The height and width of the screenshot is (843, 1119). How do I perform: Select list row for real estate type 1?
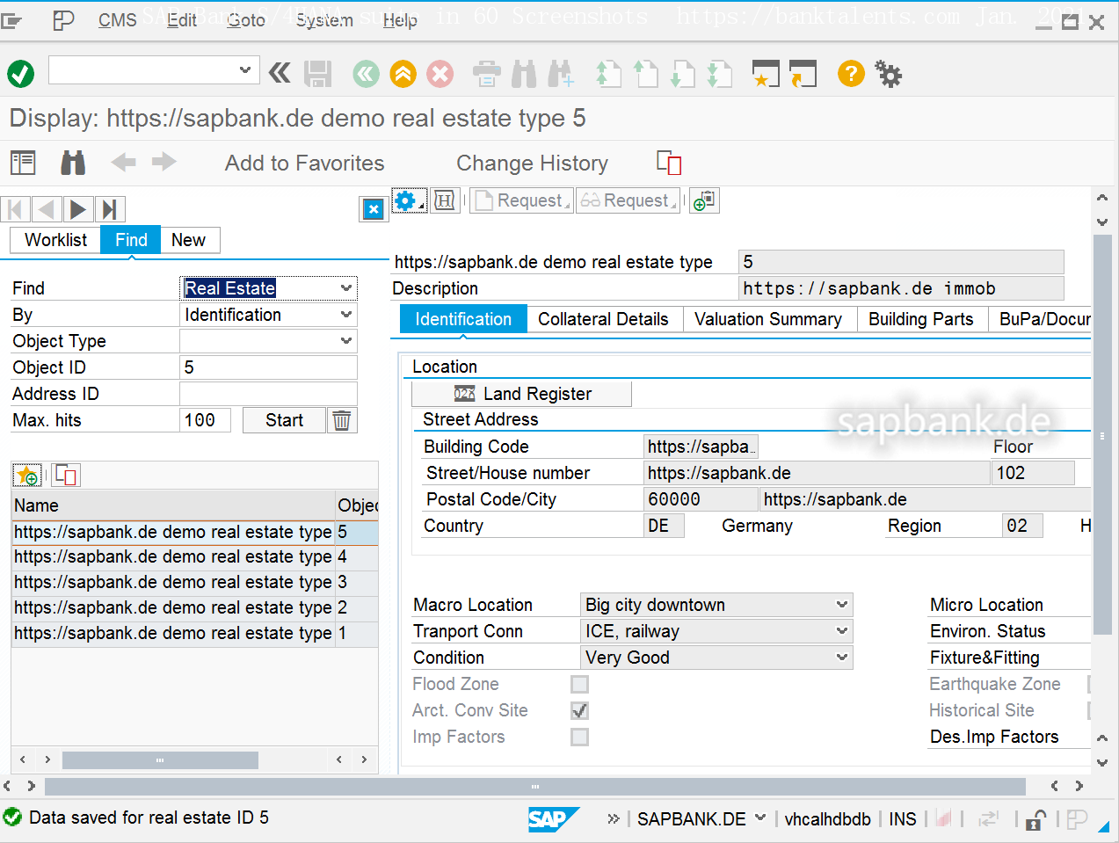pos(194,633)
